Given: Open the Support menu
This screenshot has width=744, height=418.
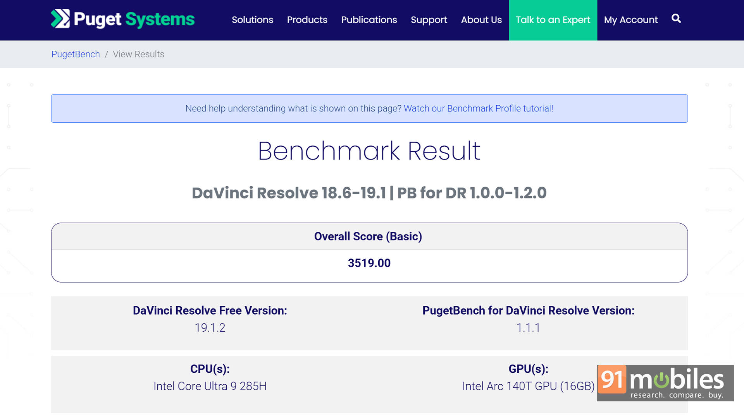Looking at the screenshot, I should point(429,20).
